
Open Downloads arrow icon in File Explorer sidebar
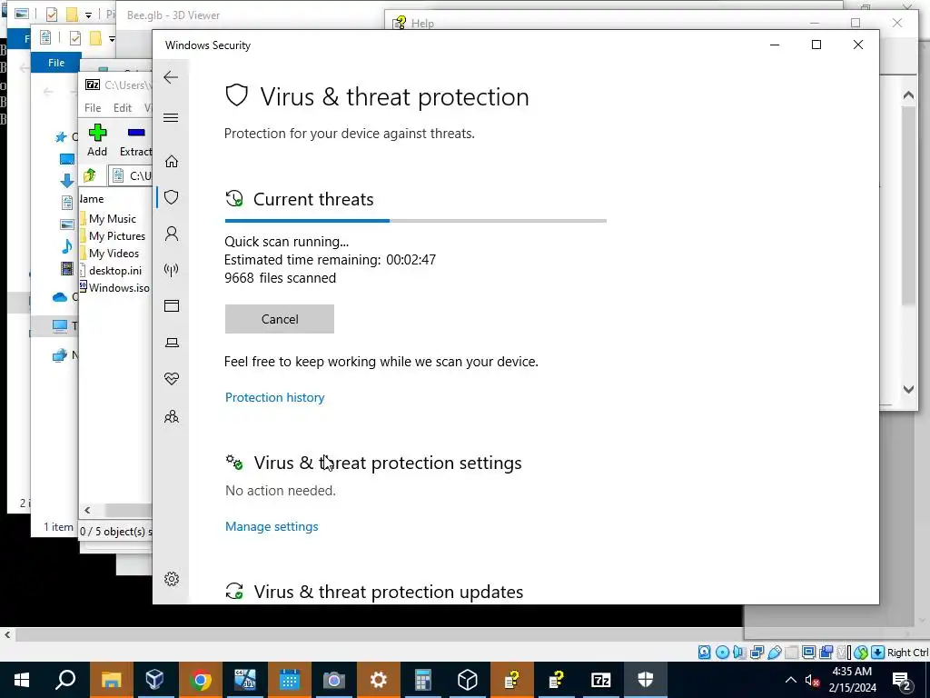click(66, 181)
